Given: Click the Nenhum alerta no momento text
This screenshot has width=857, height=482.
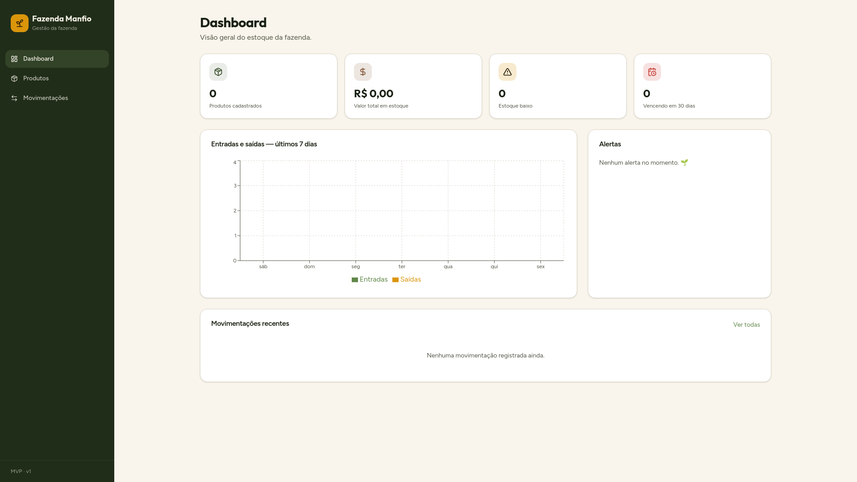Looking at the screenshot, I should click(x=639, y=162).
